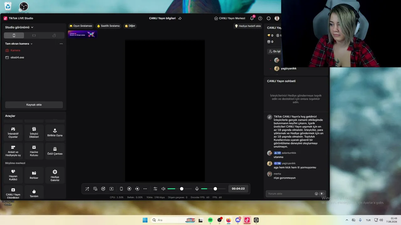Open the Windows Start menu
This screenshot has height=225, width=401.
coord(145,220)
